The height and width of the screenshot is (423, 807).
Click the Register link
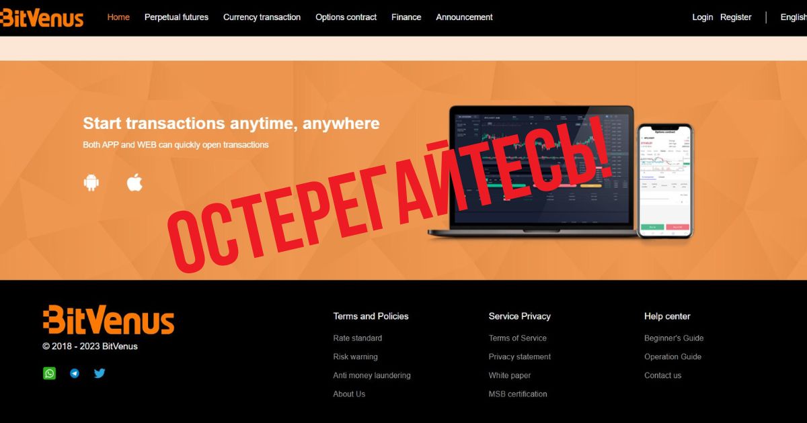click(736, 17)
